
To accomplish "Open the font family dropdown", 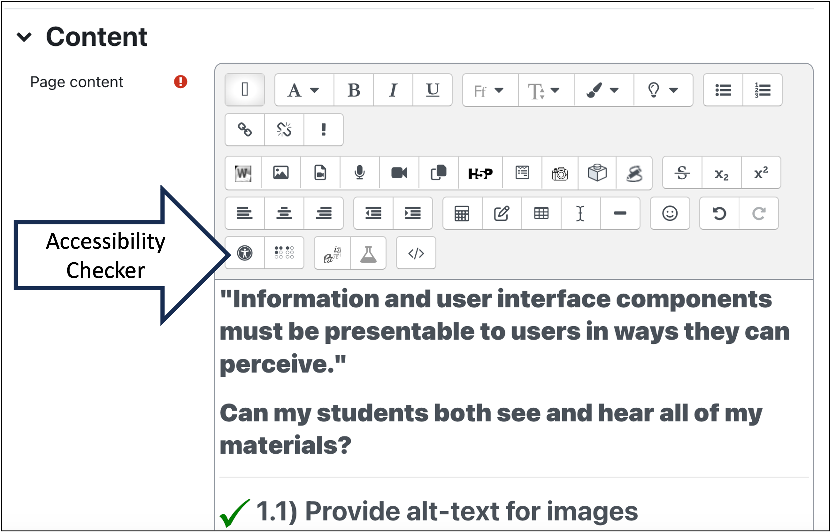I will click(x=489, y=90).
